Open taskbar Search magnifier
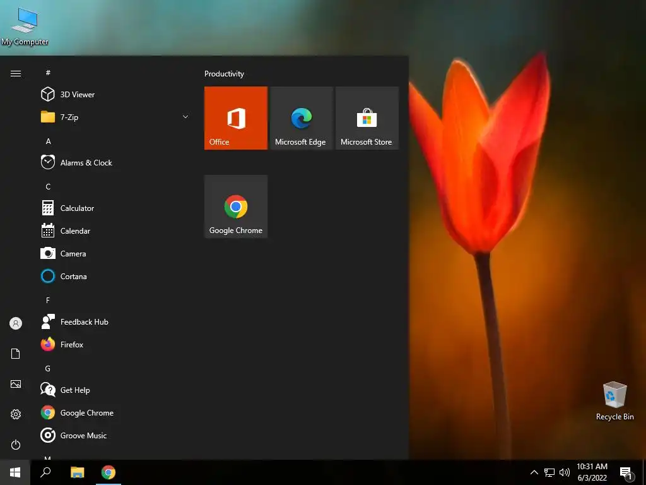The height and width of the screenshot is (485, 646). 45,472
